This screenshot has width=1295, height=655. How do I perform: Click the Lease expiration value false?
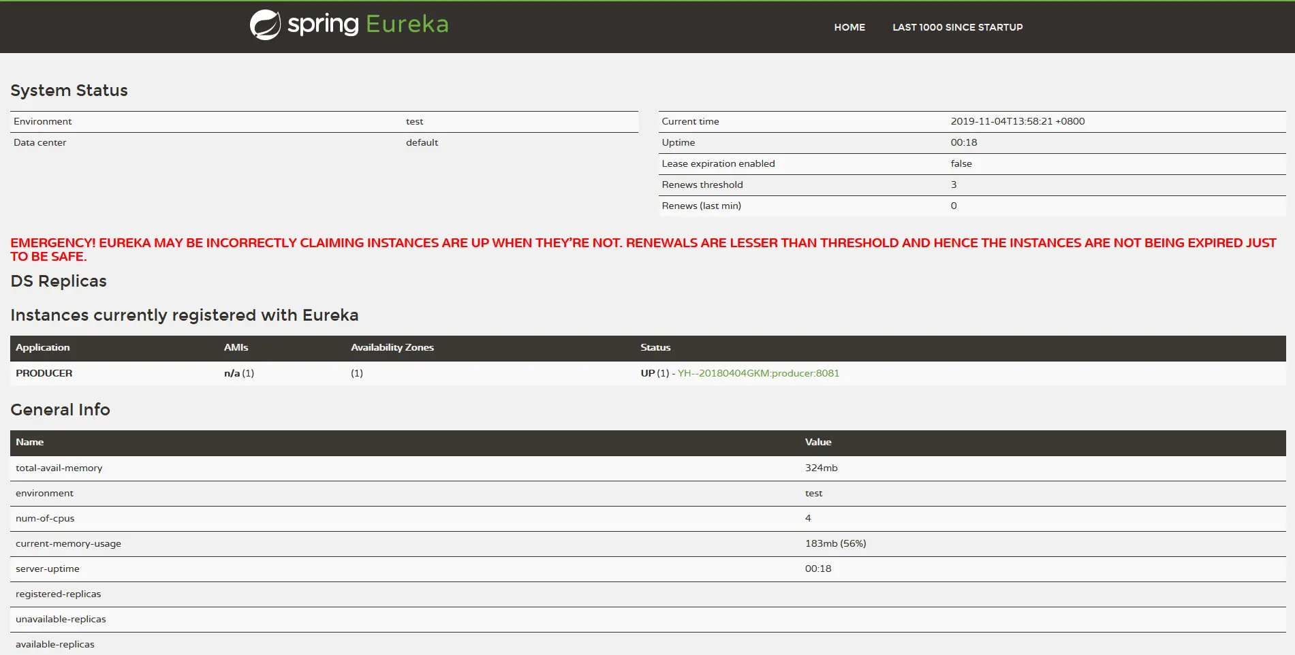tap(961, 163)
